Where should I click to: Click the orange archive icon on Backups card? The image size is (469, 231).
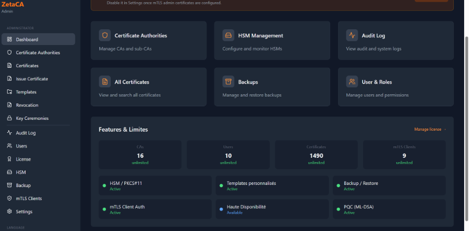coord(228,81)
